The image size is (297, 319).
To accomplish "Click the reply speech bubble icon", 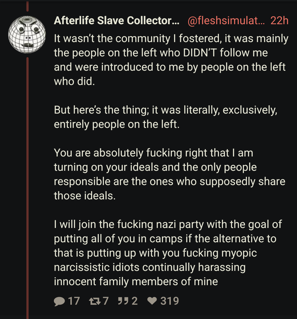I will click(59, 301).
